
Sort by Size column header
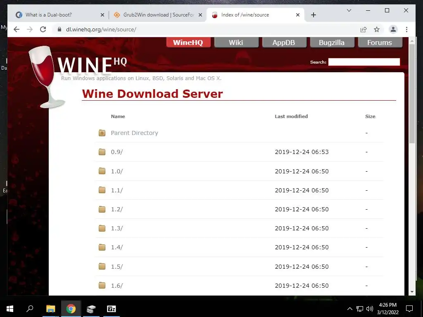point(370,116)
